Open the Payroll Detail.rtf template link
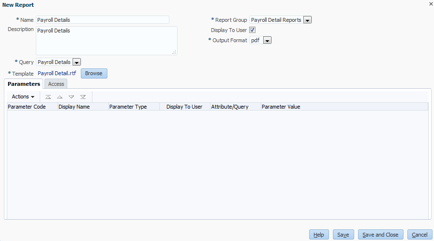This screenshot has width=434, height=241. click(57, 73)
